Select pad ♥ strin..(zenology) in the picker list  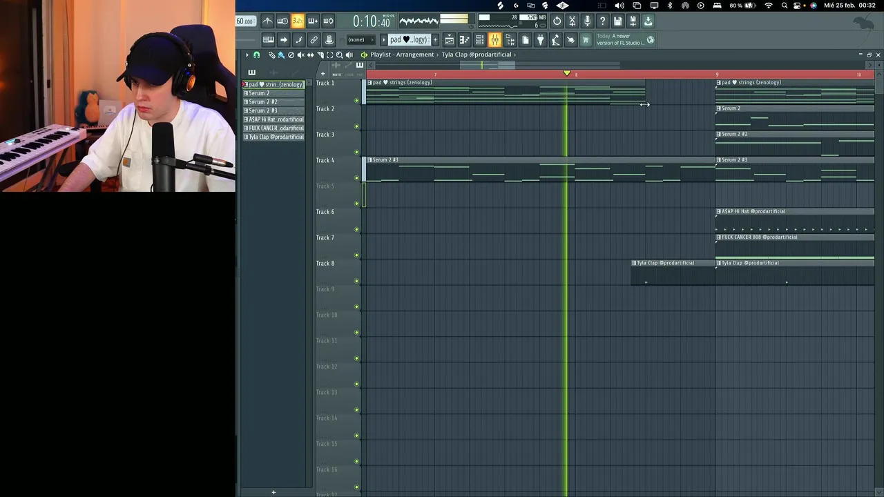[x=273, y=84]
